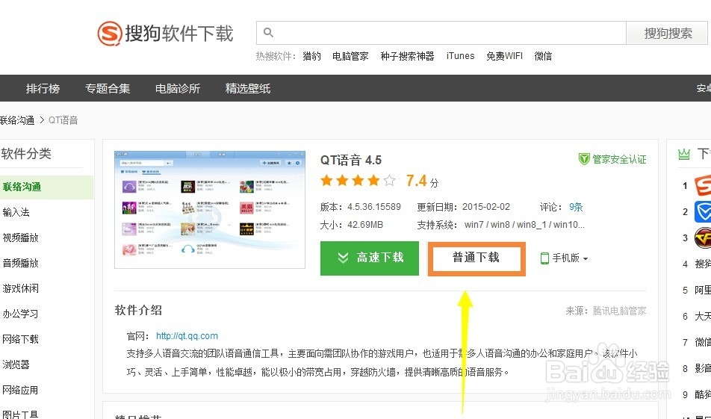
Task: Select the 游戏休闲 category
Action: 21,288
